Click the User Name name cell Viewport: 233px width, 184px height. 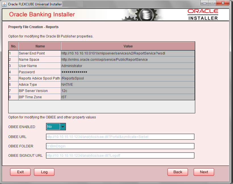pyautogui.click(x=39, y=66)
